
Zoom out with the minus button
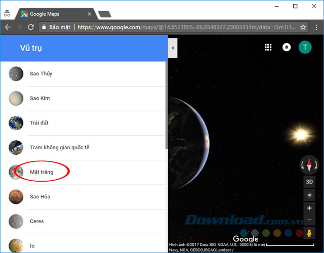click(x=309, y=220)
